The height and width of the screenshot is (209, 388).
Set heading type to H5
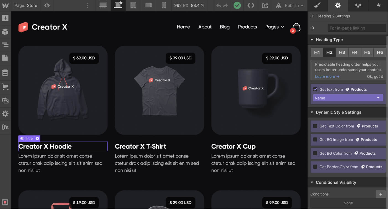pyautogui.click(x=367, y=52)
